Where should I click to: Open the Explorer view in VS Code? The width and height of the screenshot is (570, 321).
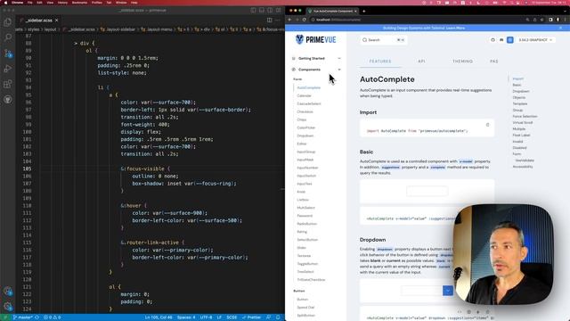(x=8, y=22)
